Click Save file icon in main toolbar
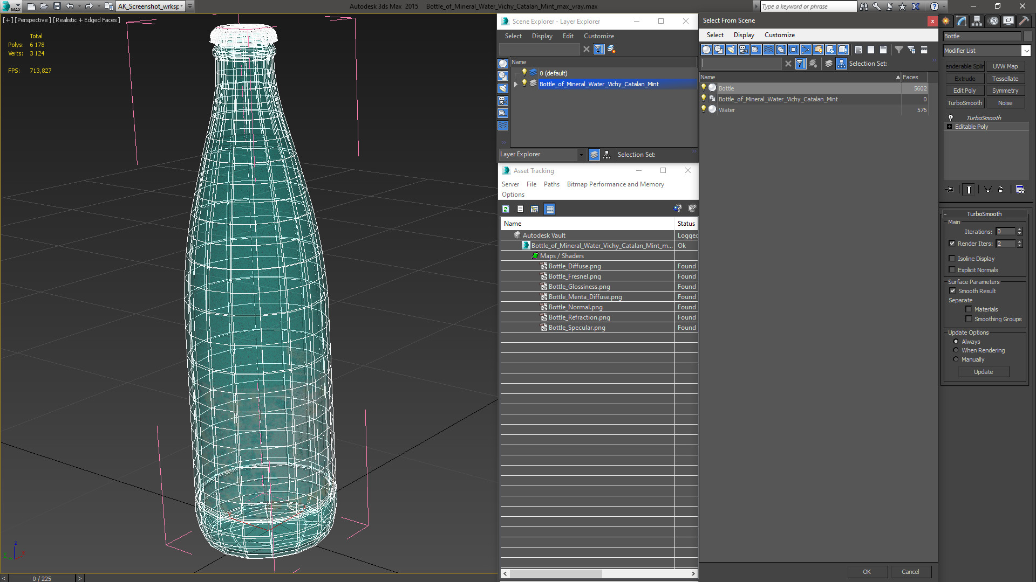Screen dimensions: 1036x582 click(x=57, y=6)
